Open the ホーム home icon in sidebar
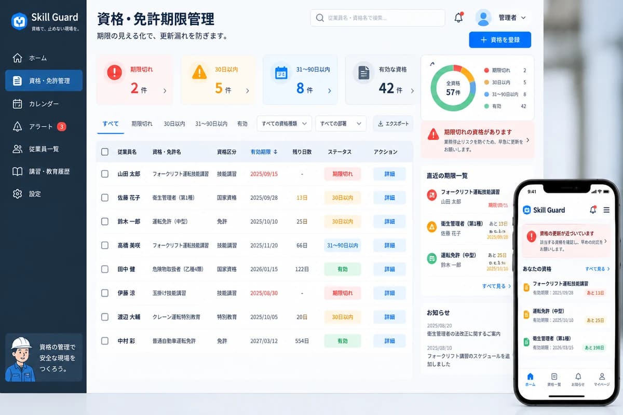Viewport: 623px width, 415px height. tap(17, 58)
